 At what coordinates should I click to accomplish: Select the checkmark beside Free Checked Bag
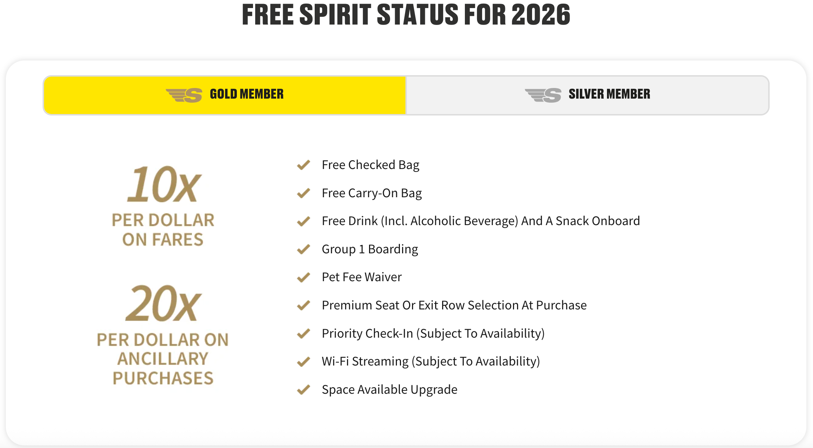[x=303, y=165]
